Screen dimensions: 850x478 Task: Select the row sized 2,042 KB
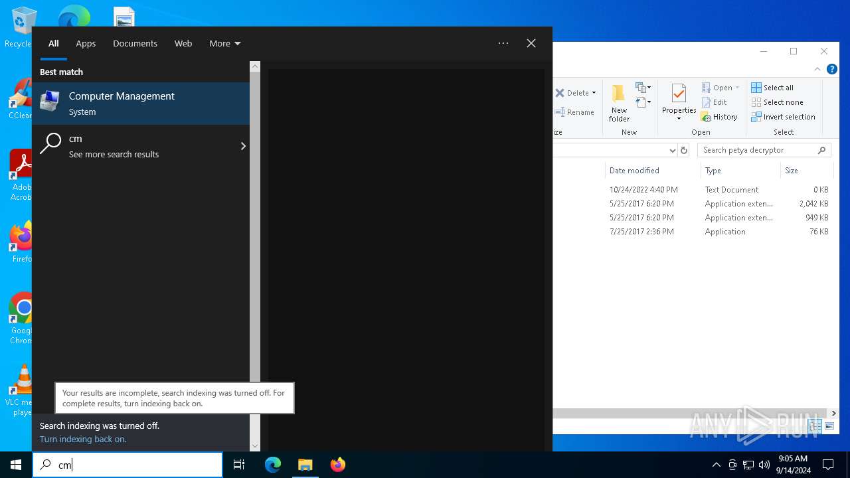(x=694, y=204)
